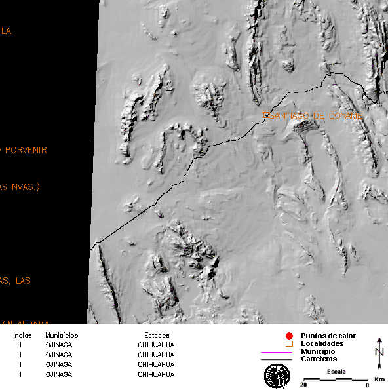
Task: Click the Puntos de calor legend text
Action: coord(328,336)
